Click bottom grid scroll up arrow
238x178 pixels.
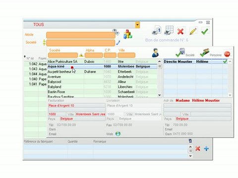pyautogui.click(x=190, y=146)
